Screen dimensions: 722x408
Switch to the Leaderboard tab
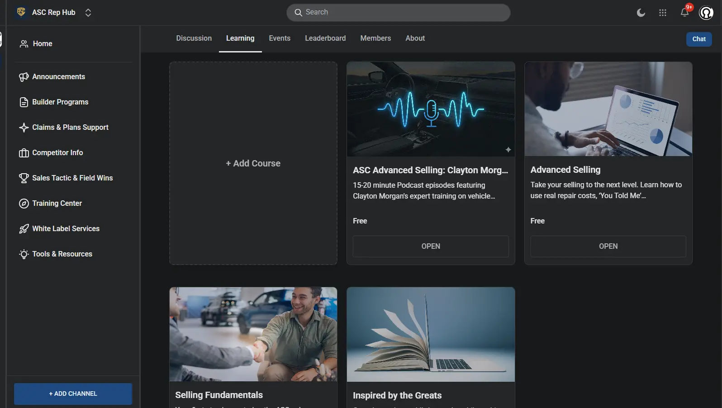click(x=325, y=38)
